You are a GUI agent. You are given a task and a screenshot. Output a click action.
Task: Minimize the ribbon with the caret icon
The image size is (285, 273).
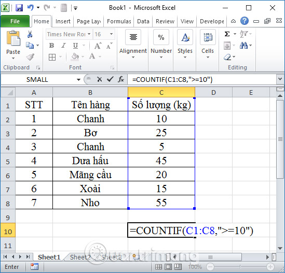point(234,21)
